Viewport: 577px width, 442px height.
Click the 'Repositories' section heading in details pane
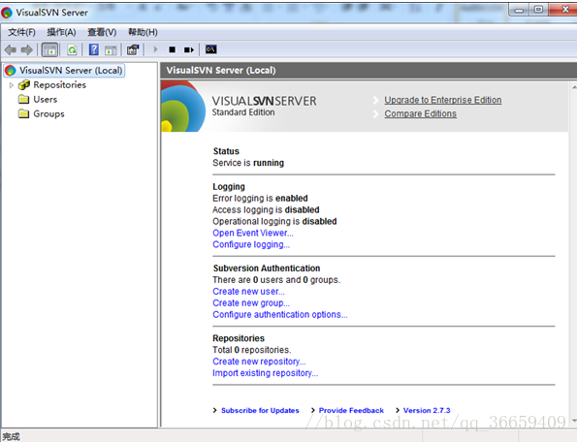coord(239,338)
